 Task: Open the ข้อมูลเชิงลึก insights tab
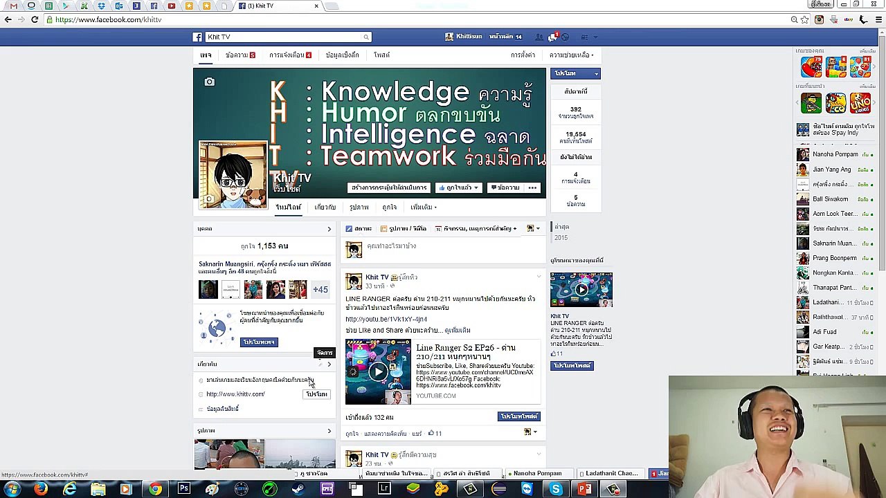coord(342,55)
